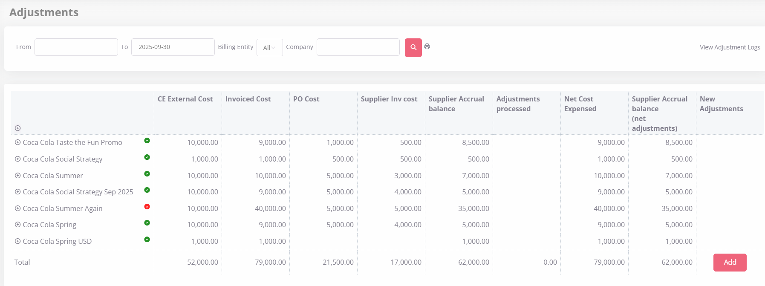Click Invoiced Cost 40,000.00 for Summer Again

270,208
